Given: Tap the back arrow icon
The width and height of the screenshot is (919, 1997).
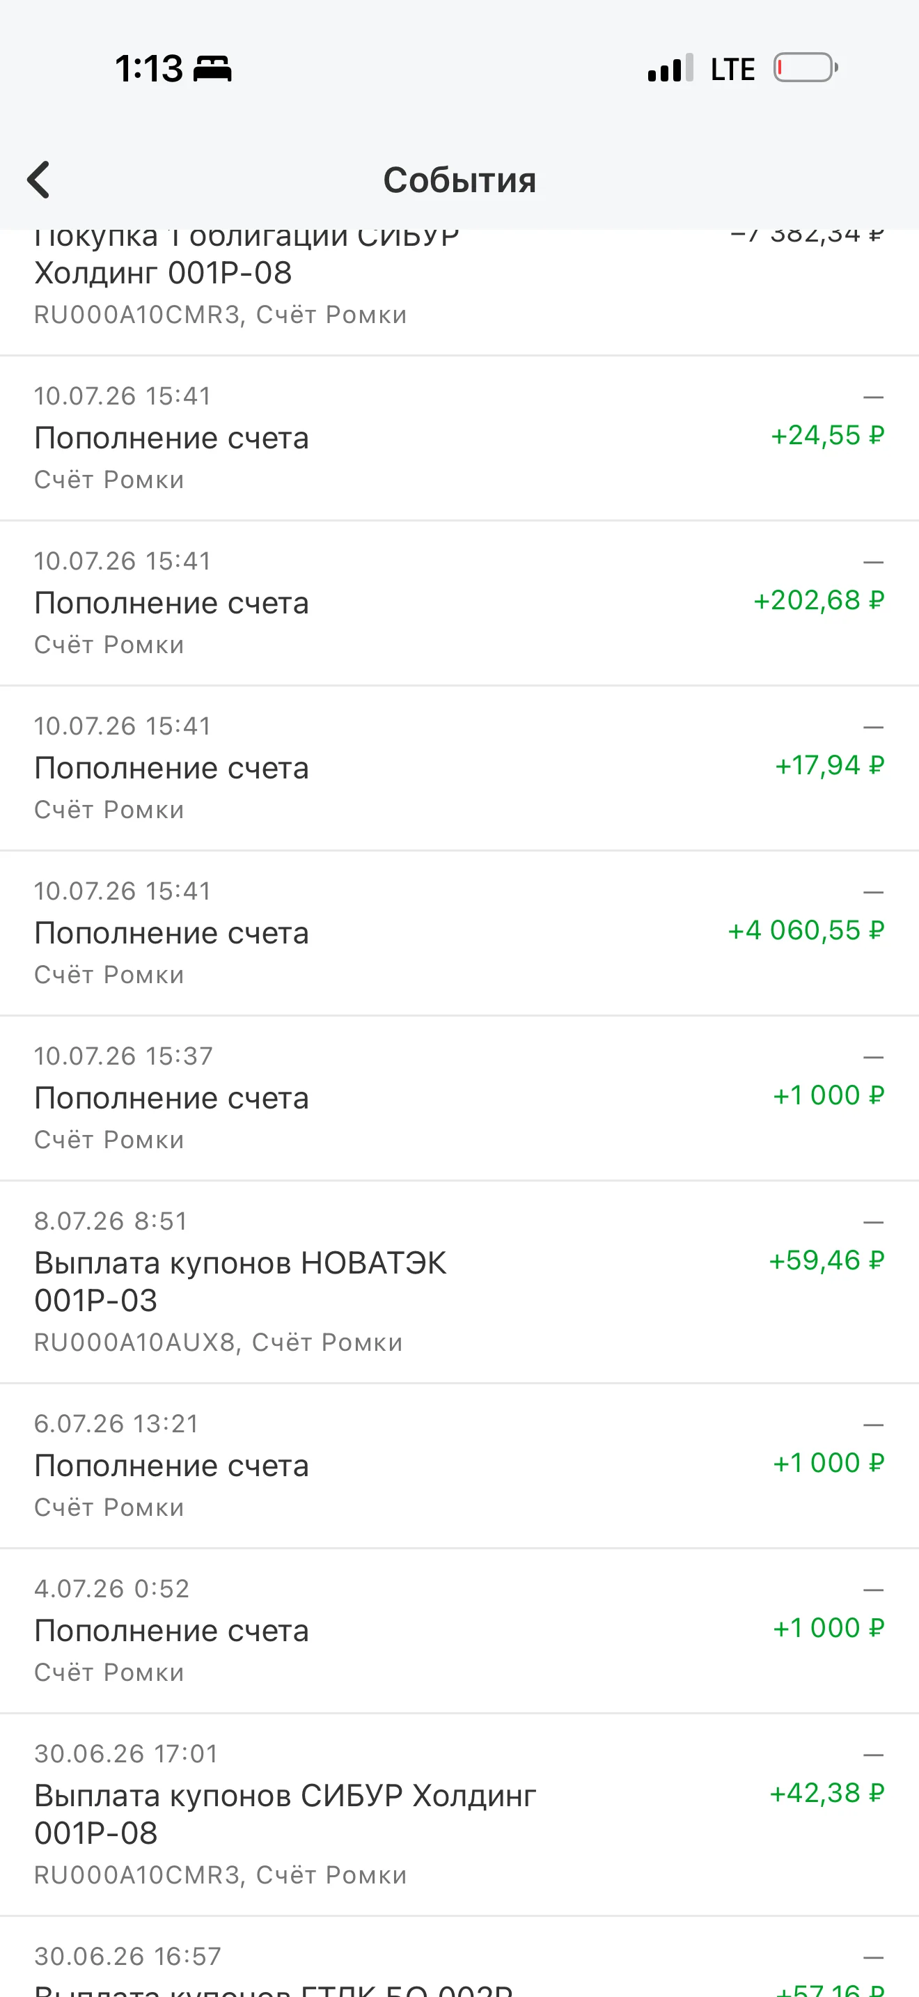Looking at the screenshot, I should coord(39,180).
